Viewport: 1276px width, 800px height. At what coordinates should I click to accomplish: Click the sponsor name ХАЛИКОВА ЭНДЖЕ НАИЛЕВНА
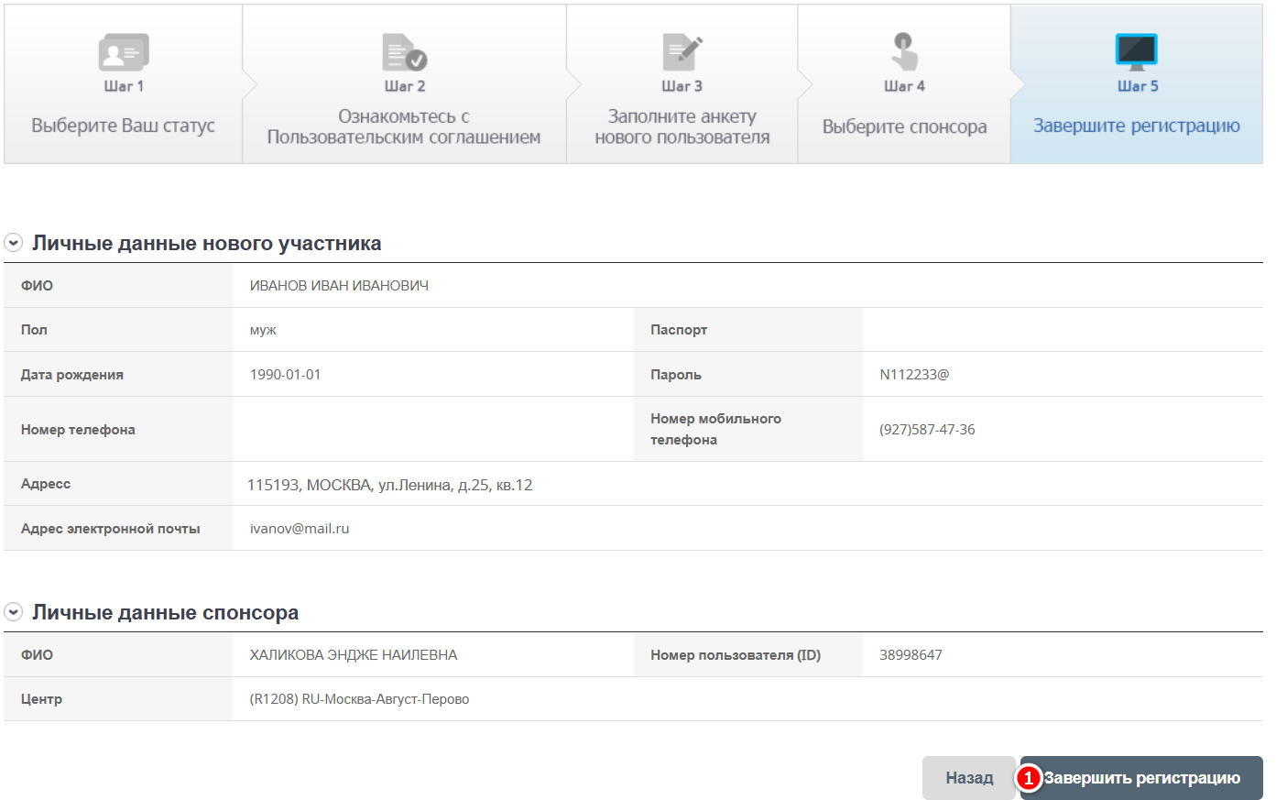coord(353,655)
